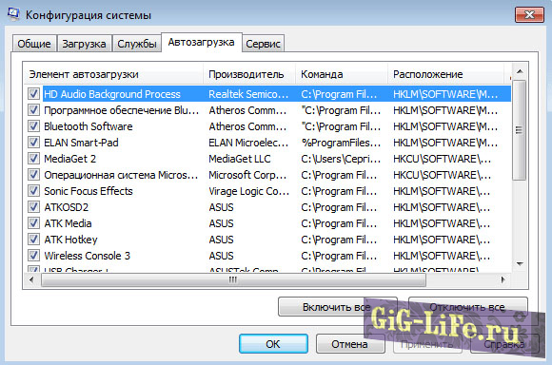Viewport: 552px width, 365px height.
Task: Click Realtek Semico... manufacturer cell
Action: click(x=248, y=94)
